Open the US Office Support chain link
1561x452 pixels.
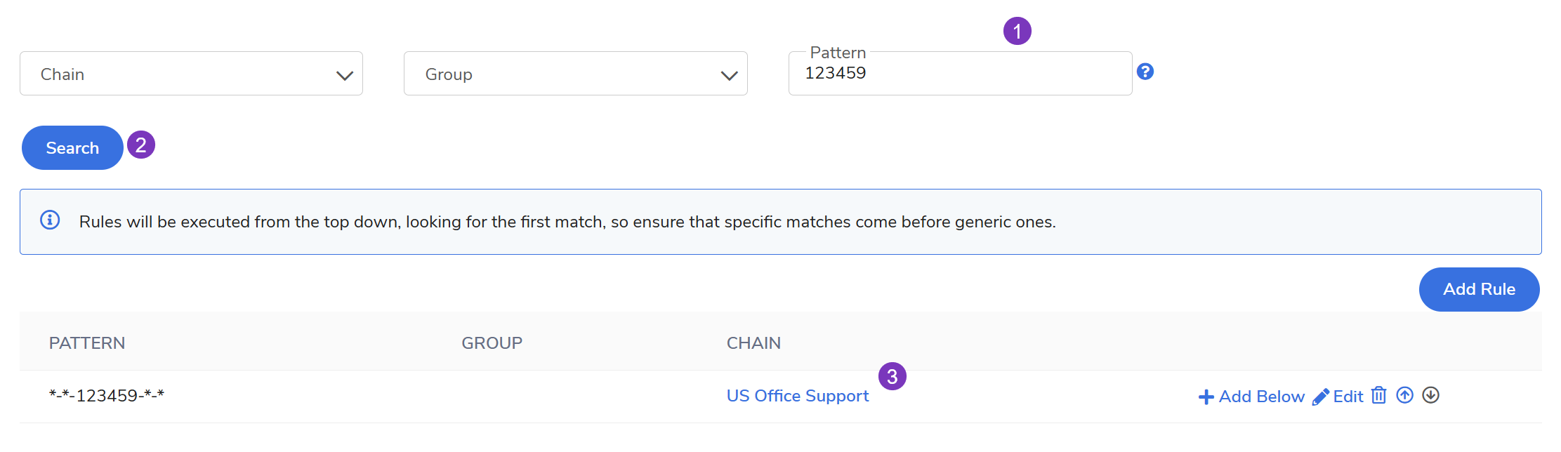pyautogui.click(x=798, y=396)
